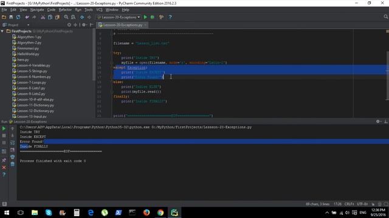Open the Navigate menu
Viewport: 389px width, 218px height.
click(x=37, y=10)
